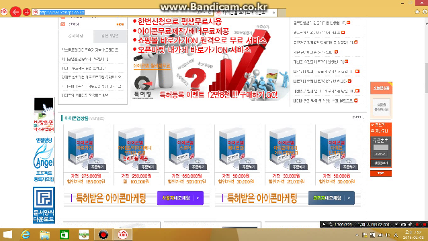Switch to the right tab in left notice panel
Screen dimensions: 428x241
pos(110,36)
